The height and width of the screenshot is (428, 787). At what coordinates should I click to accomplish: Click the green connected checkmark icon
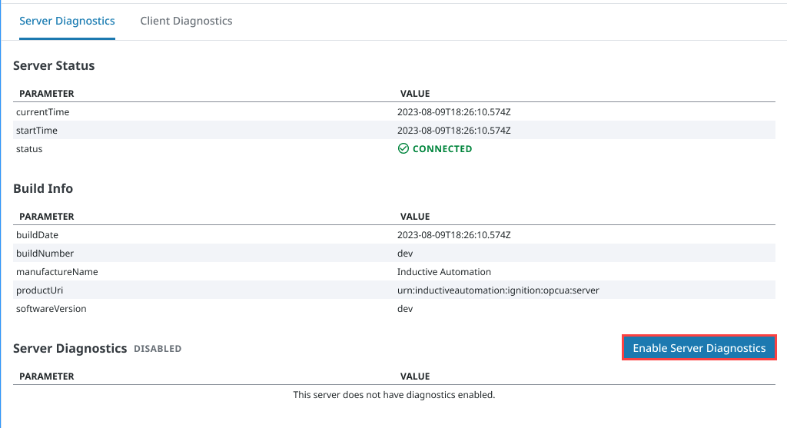click(x=403, y=148)
